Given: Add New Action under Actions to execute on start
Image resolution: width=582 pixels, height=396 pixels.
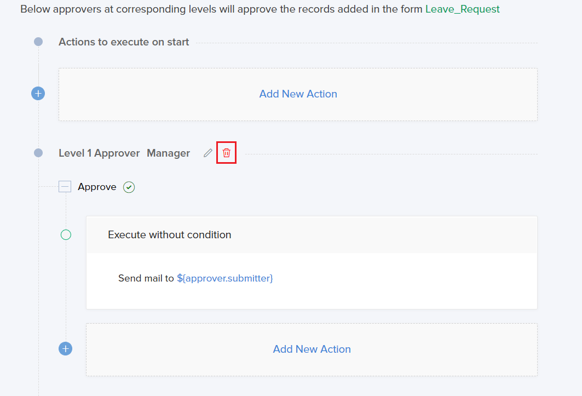Looking at the screenshot, I should pos(298,94).
